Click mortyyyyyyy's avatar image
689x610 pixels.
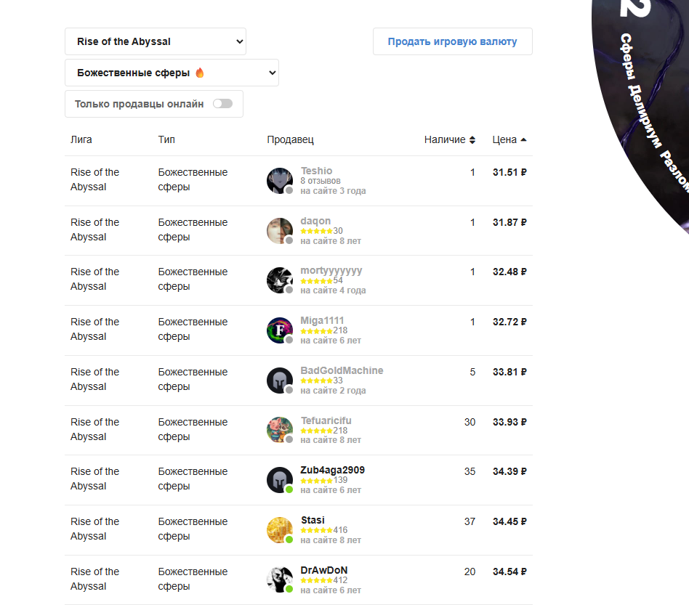click(x=280, y=280)
